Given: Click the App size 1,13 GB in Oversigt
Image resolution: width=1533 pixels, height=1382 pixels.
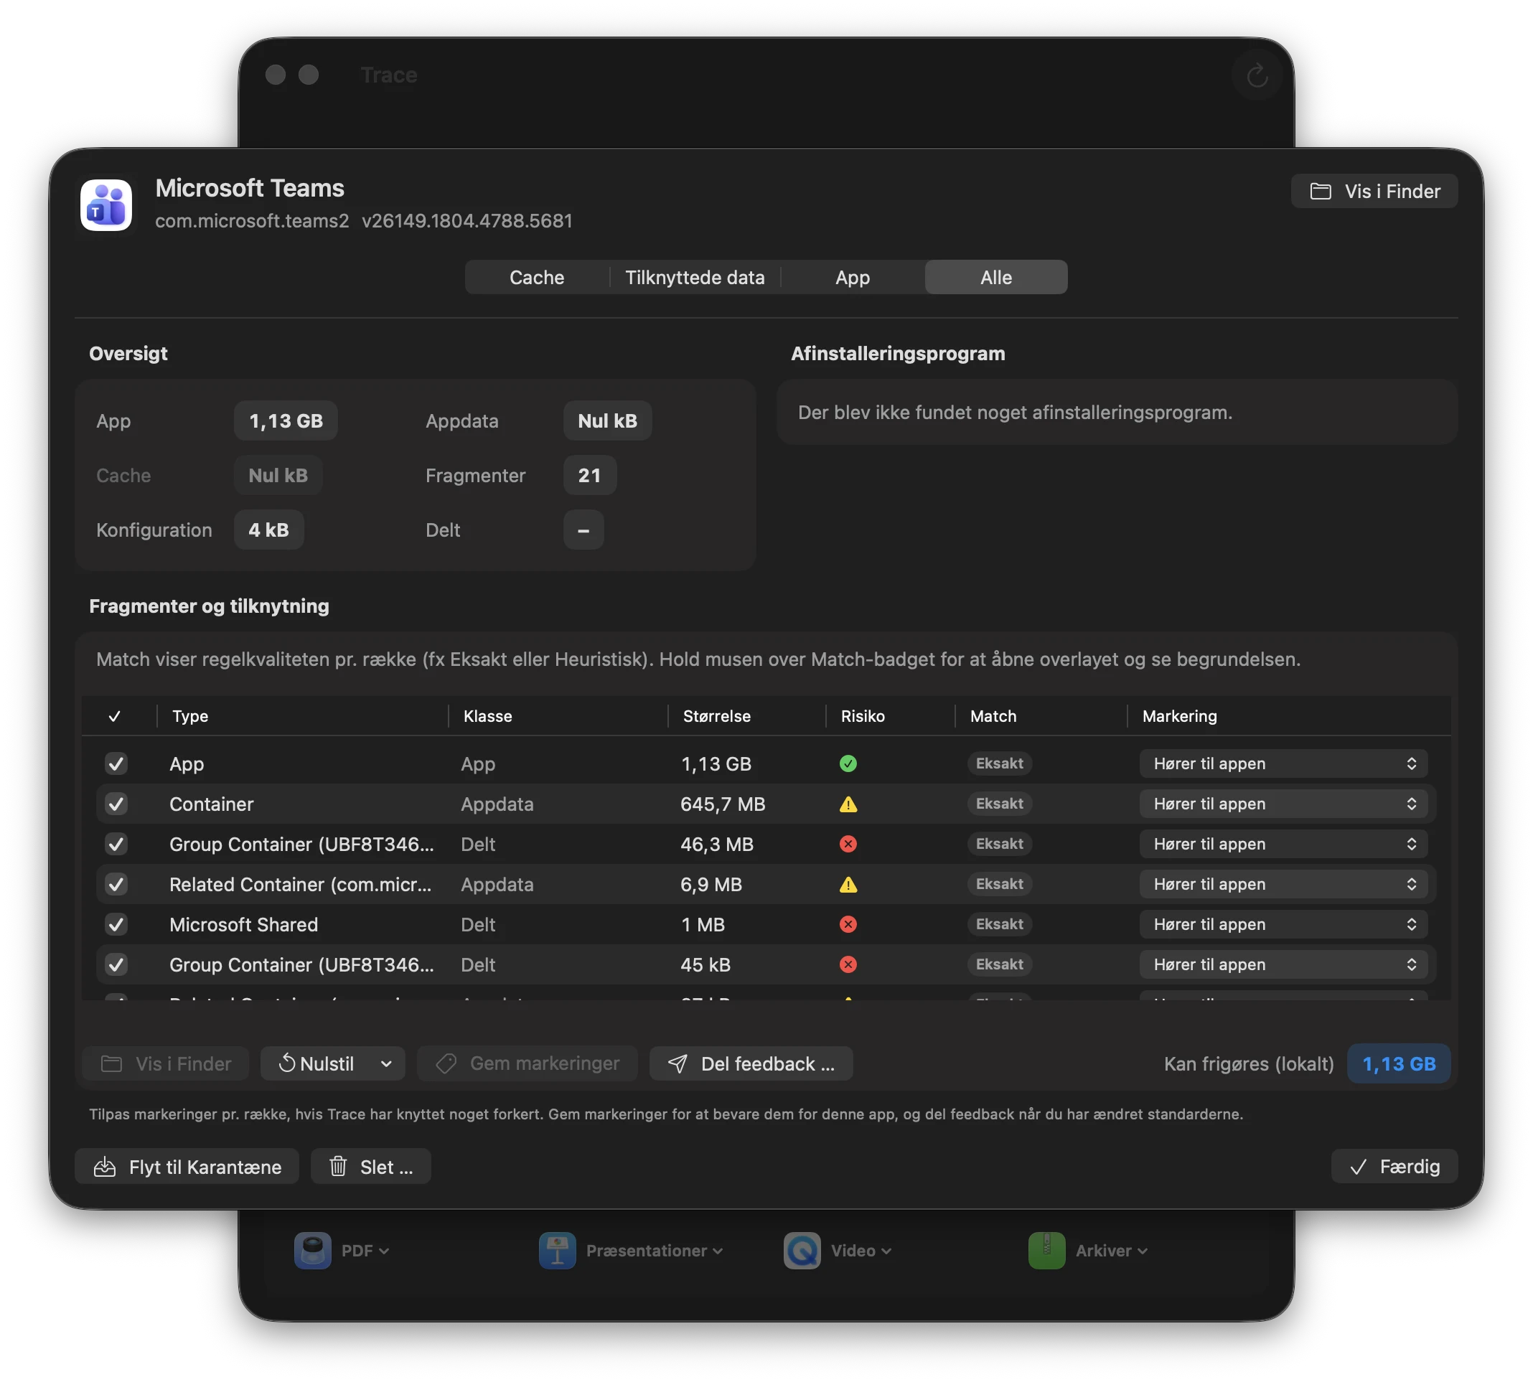Looking at the screenshot, I should (x=286, y=420).
